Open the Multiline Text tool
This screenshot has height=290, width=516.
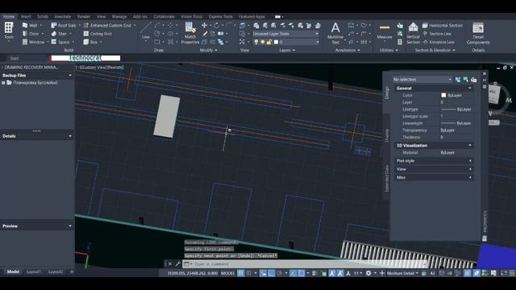pos(335,33)
